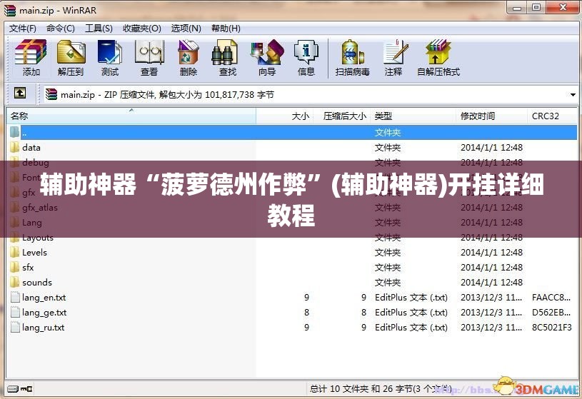Click EditPlus type cell of lang_ru.txt
This screenshot has height=399, width=582.
click(411, 328)
